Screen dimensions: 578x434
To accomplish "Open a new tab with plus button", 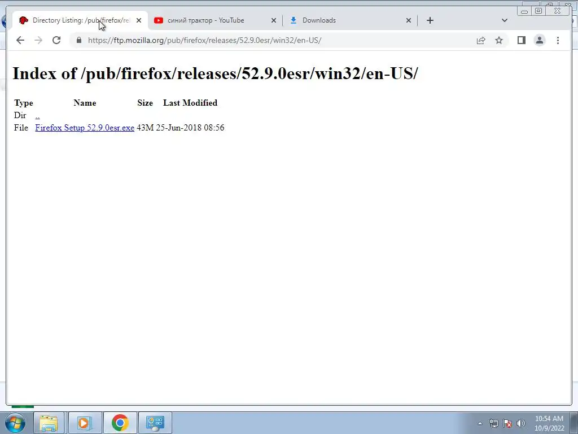I will click(x=430, y=20).
